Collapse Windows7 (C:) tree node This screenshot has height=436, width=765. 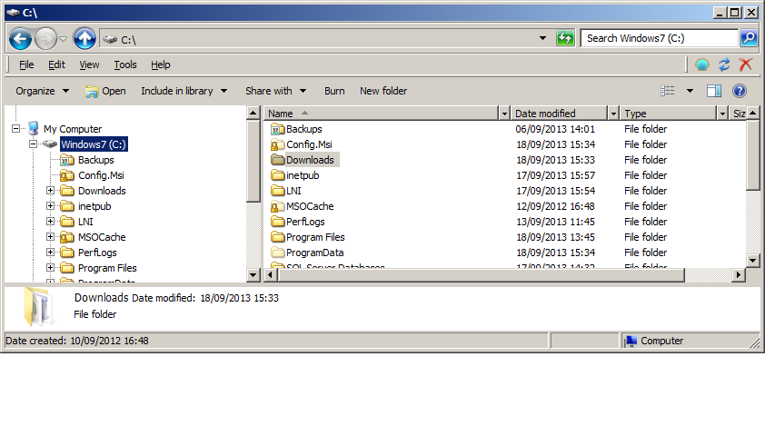click(x=33, y=144)
